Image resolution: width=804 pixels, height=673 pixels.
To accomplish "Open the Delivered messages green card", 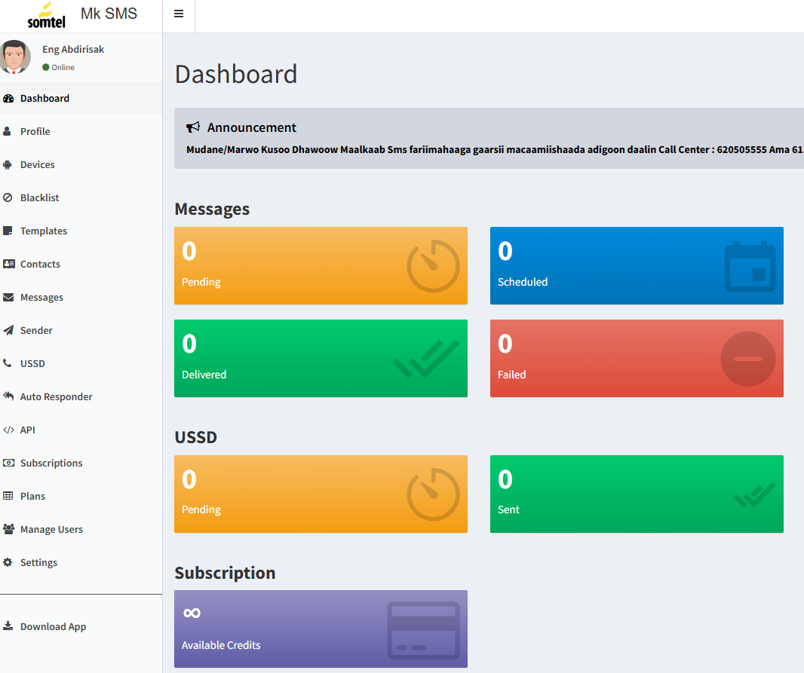I will pos(321,358).
